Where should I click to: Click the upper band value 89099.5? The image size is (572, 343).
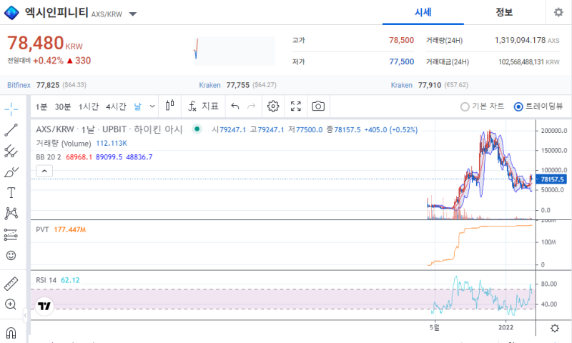coord(109,157)
